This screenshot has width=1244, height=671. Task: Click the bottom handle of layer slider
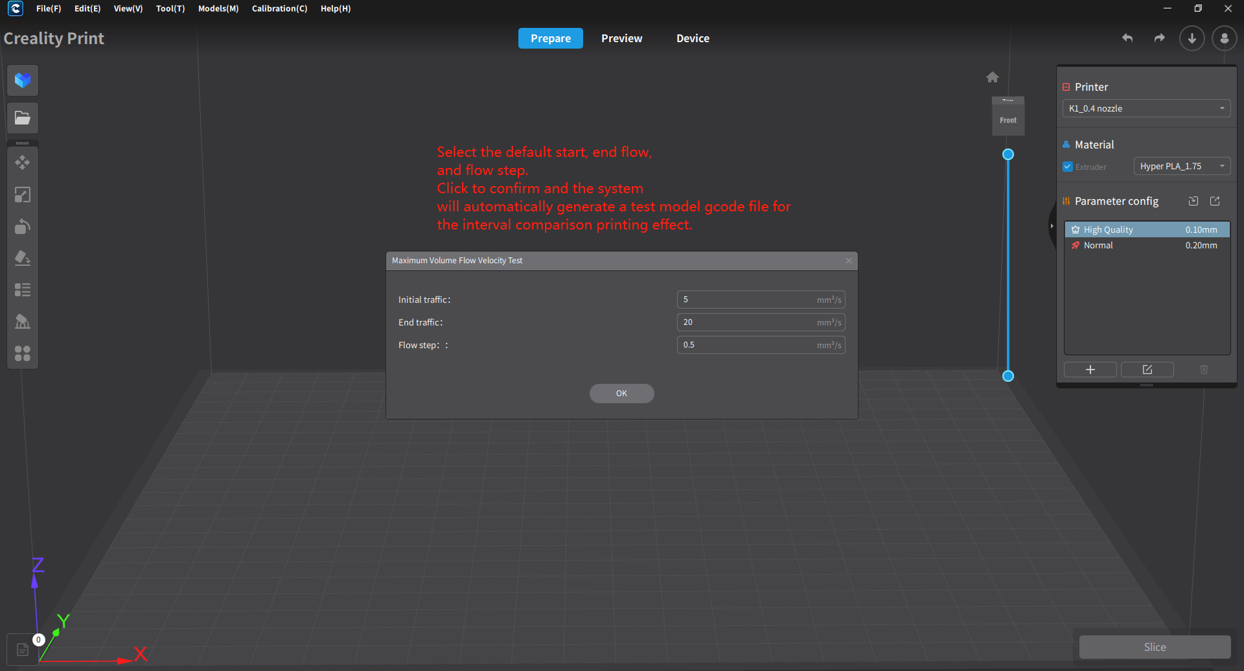point(1008,376)
